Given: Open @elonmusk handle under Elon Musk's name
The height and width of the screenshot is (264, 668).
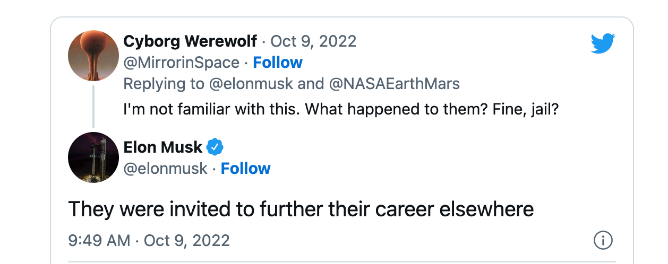Looking at the screenshot, I should click(165, 169).
